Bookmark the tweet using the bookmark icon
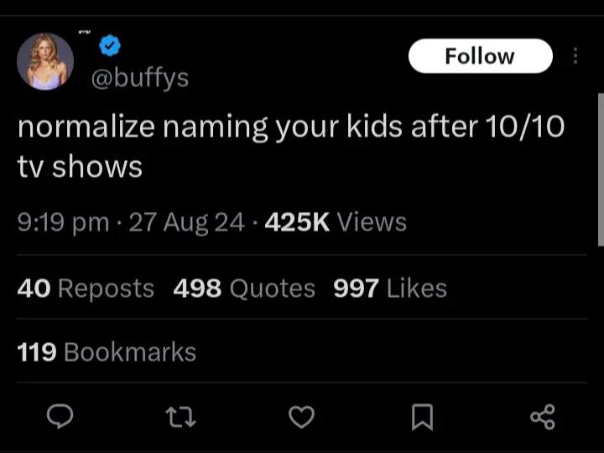 (422, 417)
